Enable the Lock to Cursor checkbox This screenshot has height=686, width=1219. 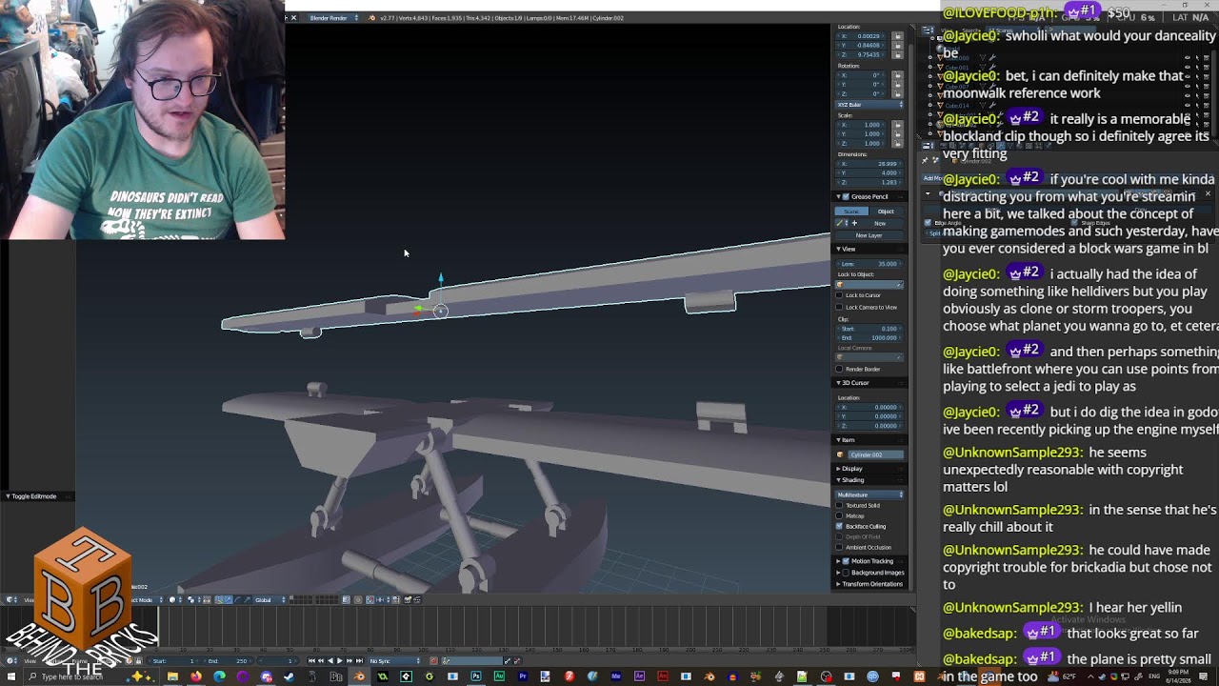point(840,295)
